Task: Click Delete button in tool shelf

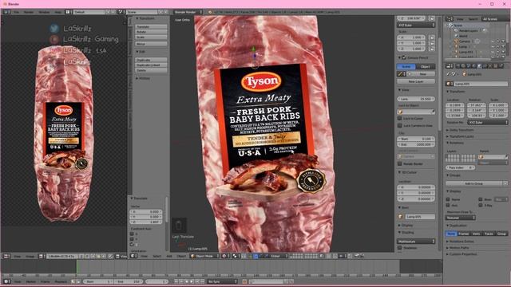Action: click(151, 70)
